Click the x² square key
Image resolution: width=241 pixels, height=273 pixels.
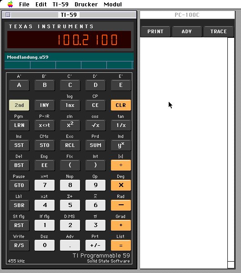tap(70, 125)
